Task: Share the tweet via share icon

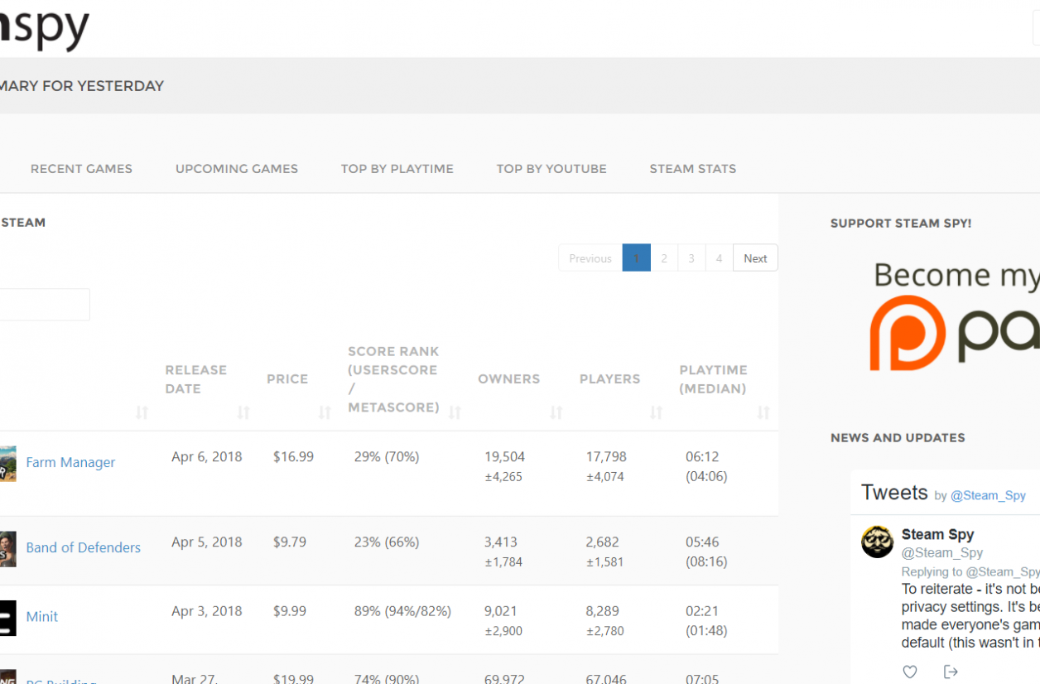Action: pos(951,672)
